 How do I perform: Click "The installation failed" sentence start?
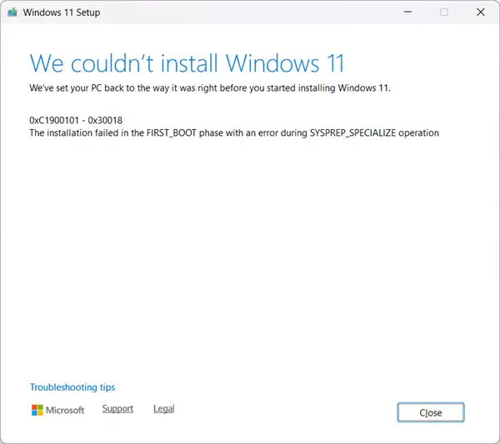click(73, 133)
